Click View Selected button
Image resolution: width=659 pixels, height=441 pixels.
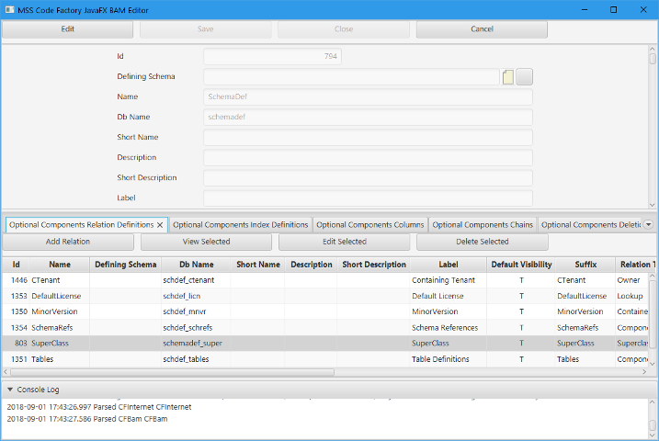tap(206, 242)
